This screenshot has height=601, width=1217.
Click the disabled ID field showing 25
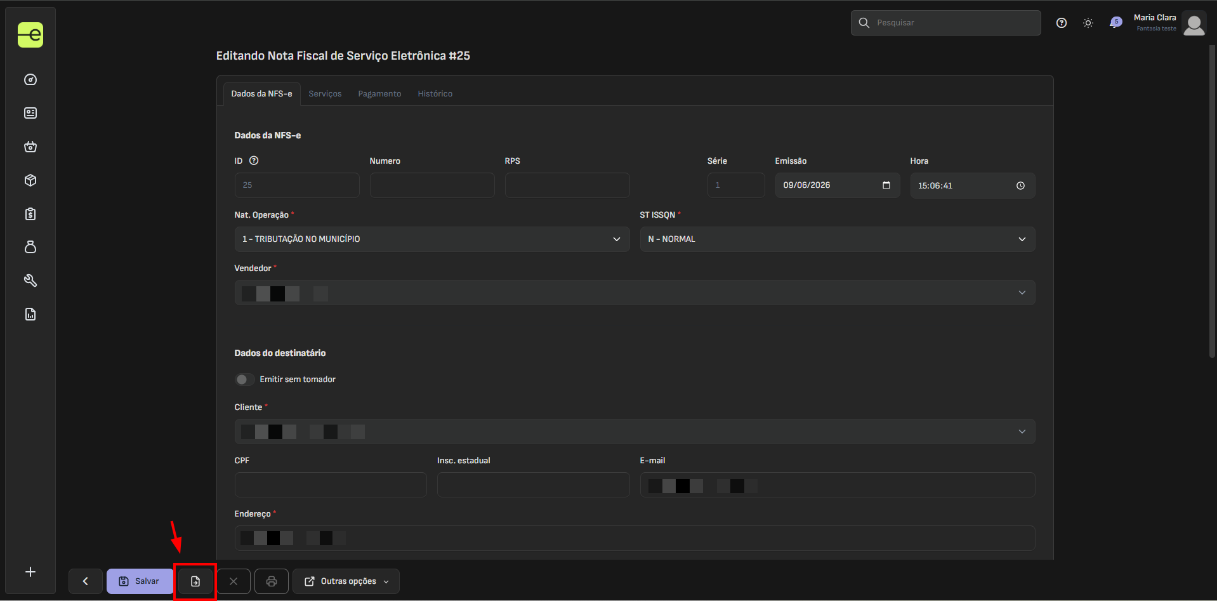[x=297, y=185]
